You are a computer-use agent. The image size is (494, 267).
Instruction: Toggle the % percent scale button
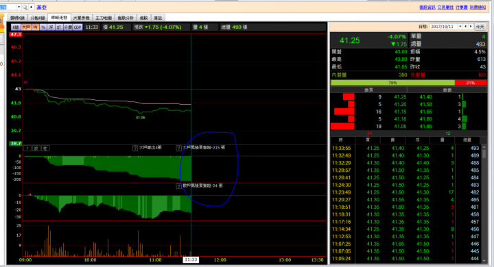(x=43, y=27)
